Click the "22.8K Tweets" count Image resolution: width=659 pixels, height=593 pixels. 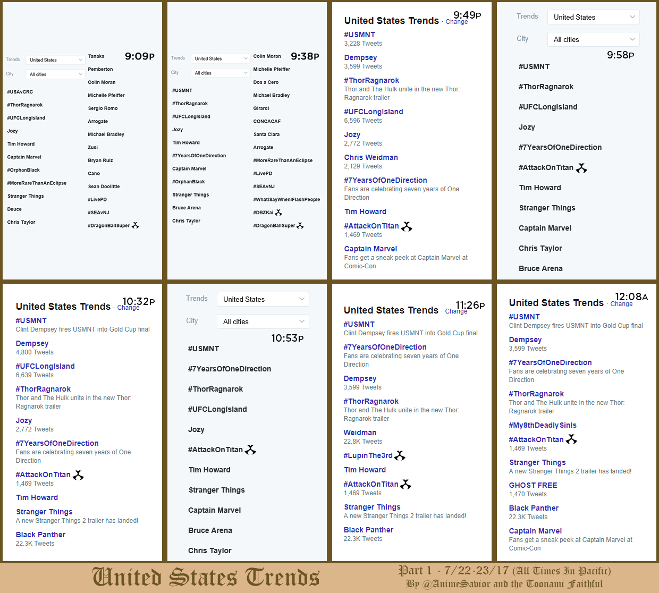pos(363,442)
